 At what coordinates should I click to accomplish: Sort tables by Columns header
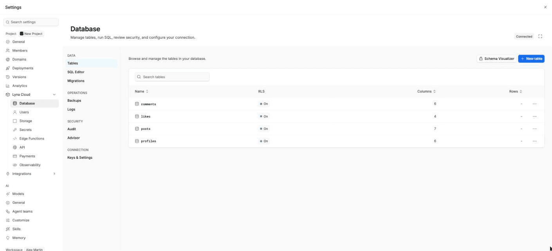[426, 91]
